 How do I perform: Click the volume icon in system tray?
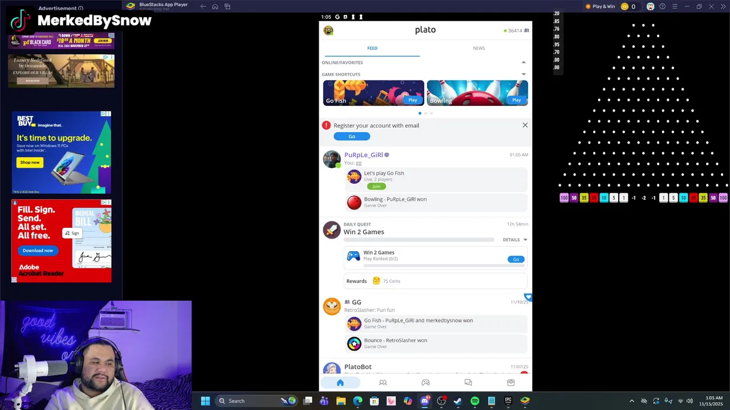[690, 401]
